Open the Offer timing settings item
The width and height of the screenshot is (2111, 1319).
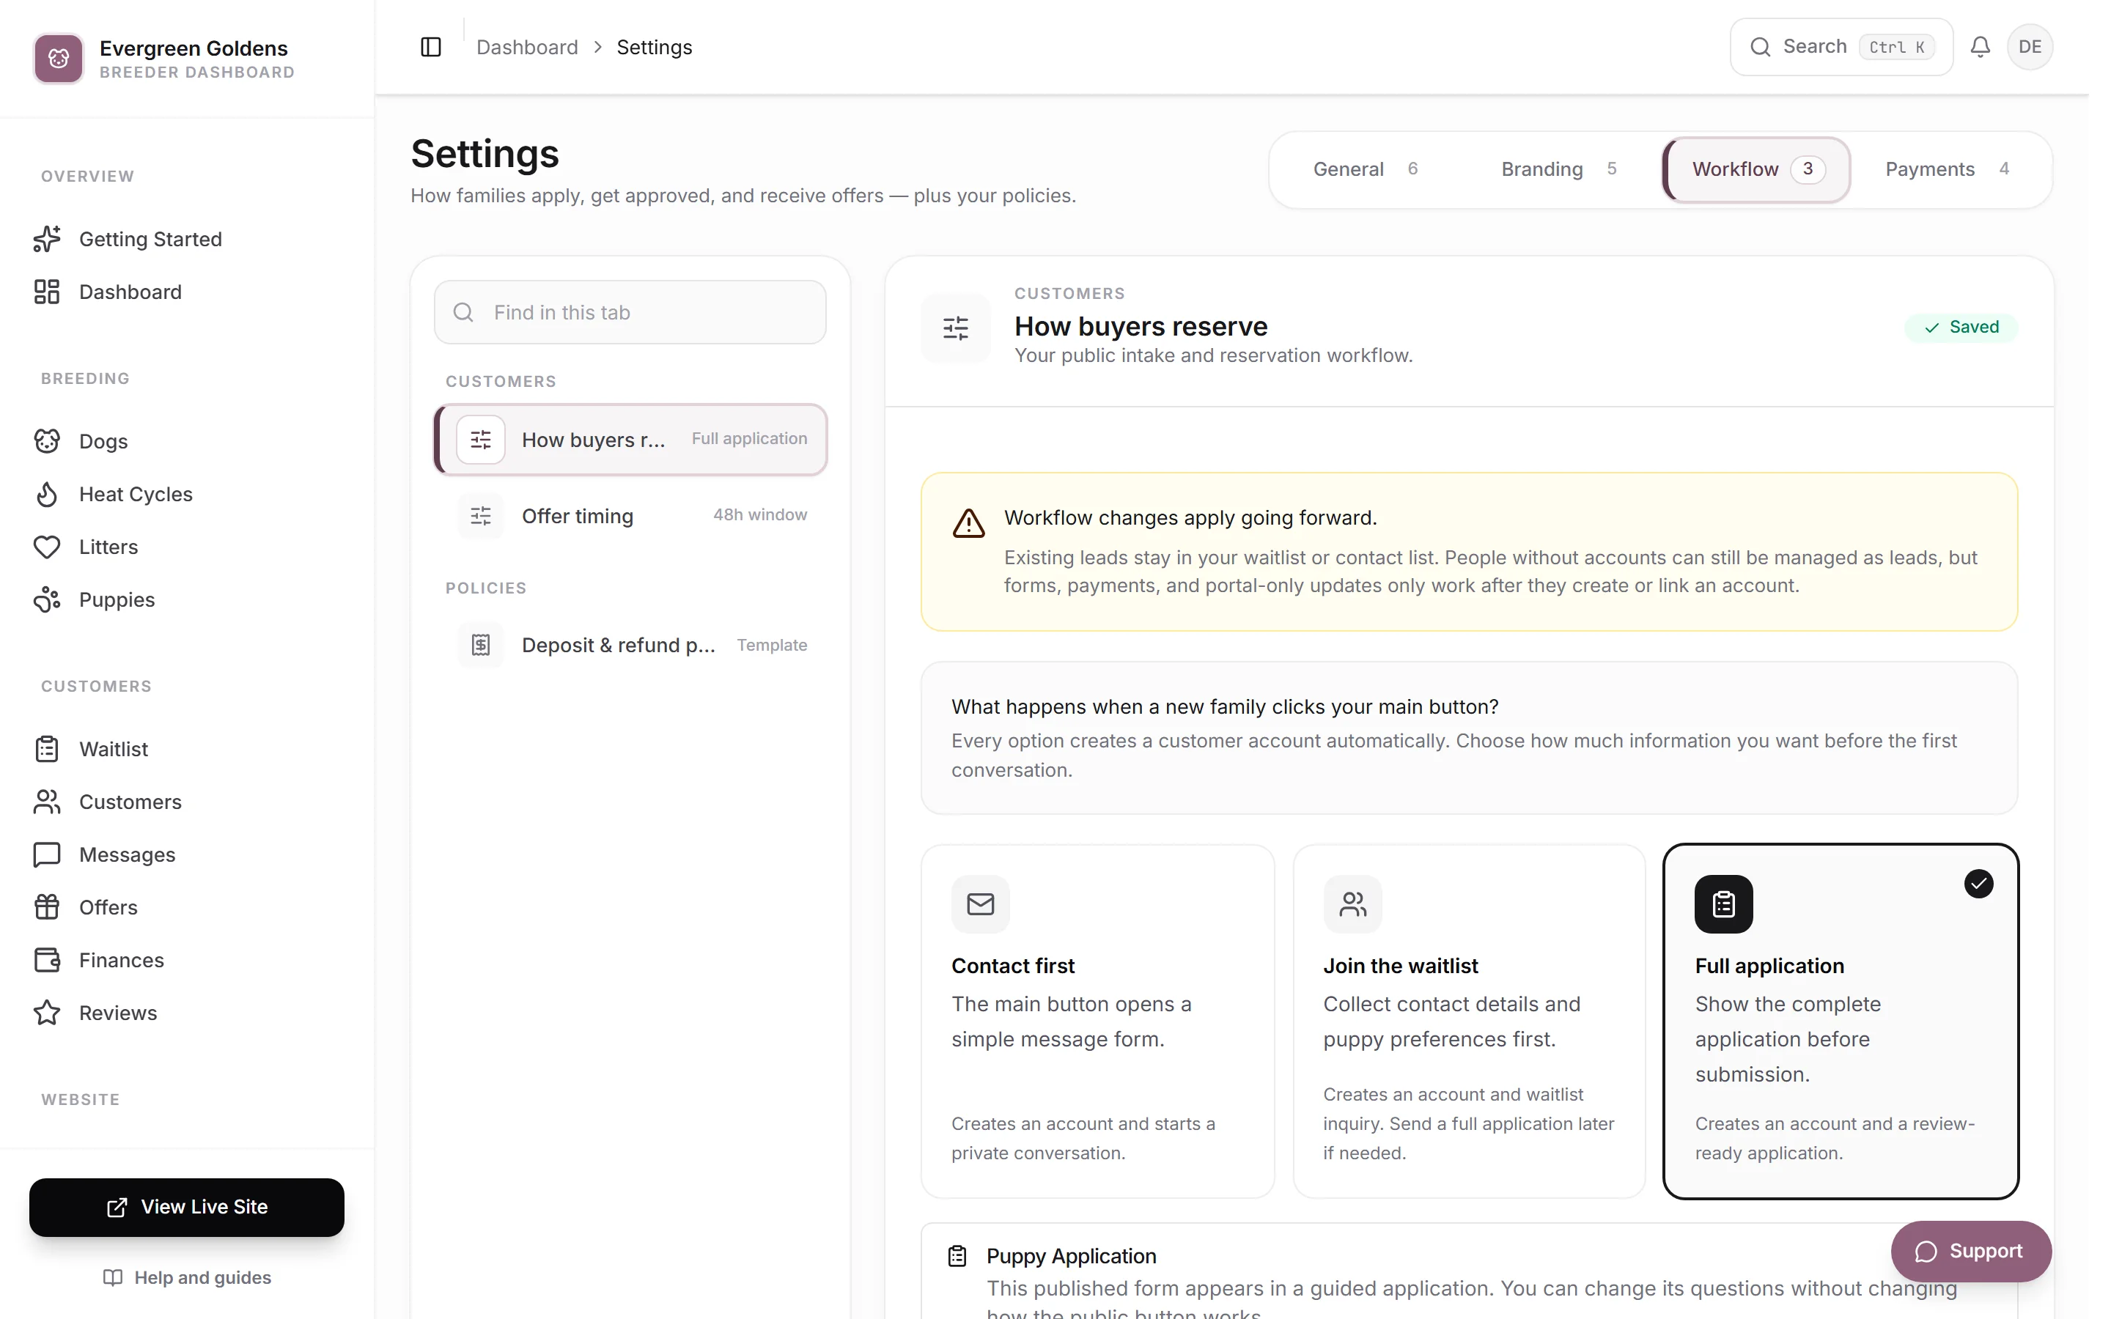coord(630,517)
